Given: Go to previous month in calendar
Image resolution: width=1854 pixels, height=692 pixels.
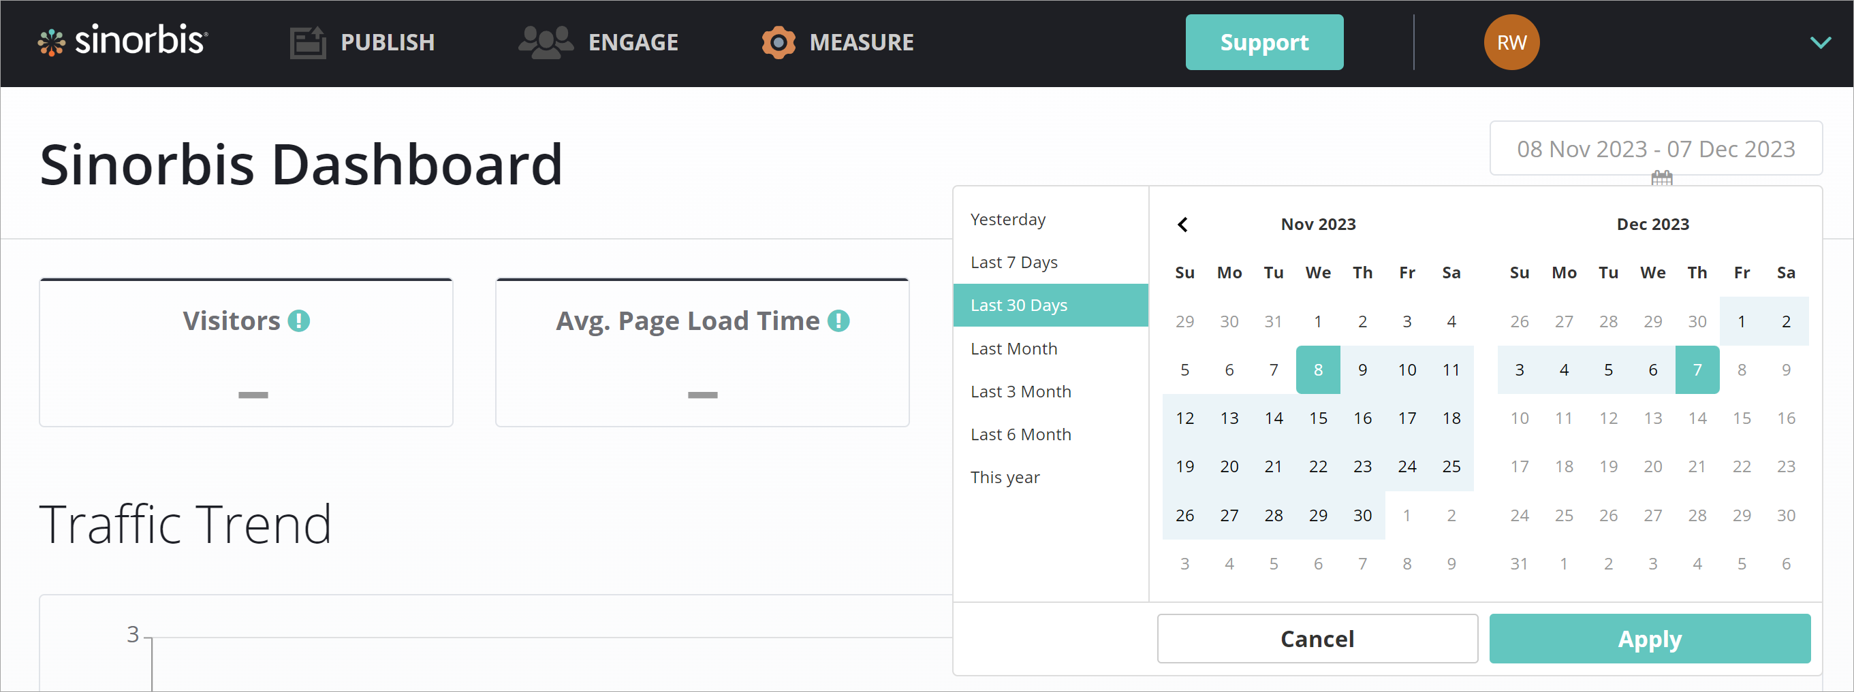Looking at the screenshot, I should [x=1182, y=225].
